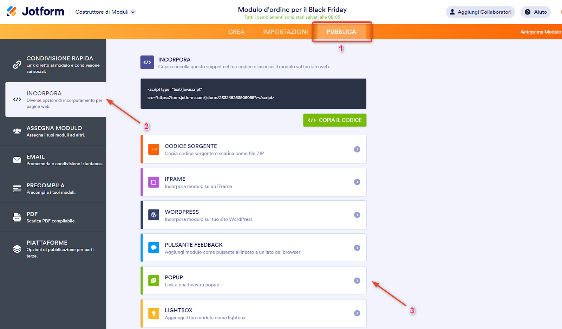Click the embed script code box
The image size is (562, 329).
click(x=253, y=93)
